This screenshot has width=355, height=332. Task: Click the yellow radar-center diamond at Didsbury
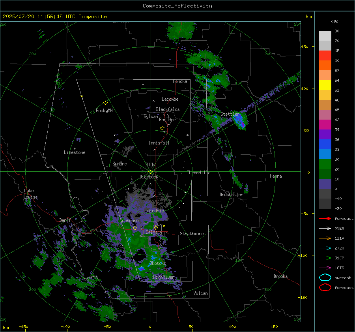tap(150, 172)
